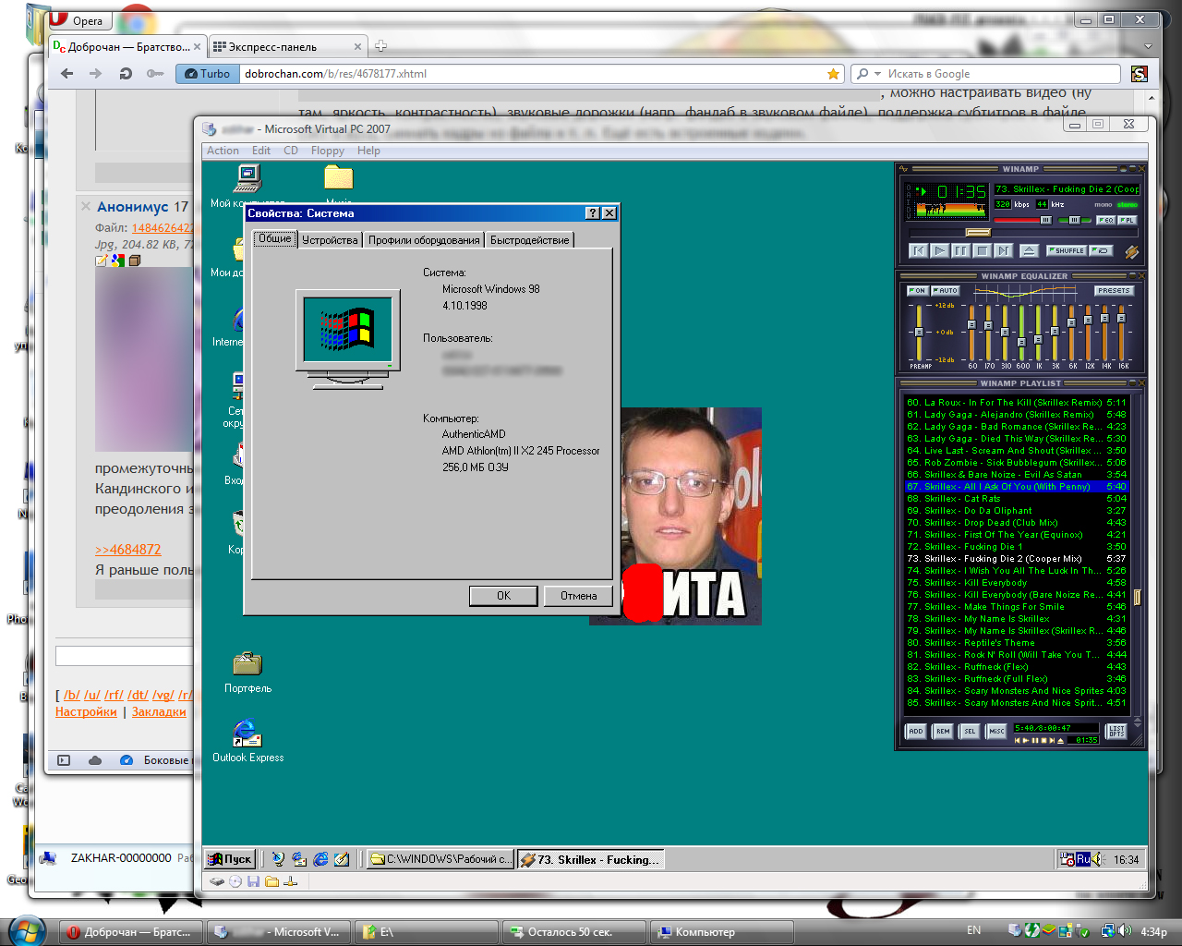Select the Общие tab

click(274, 238)
